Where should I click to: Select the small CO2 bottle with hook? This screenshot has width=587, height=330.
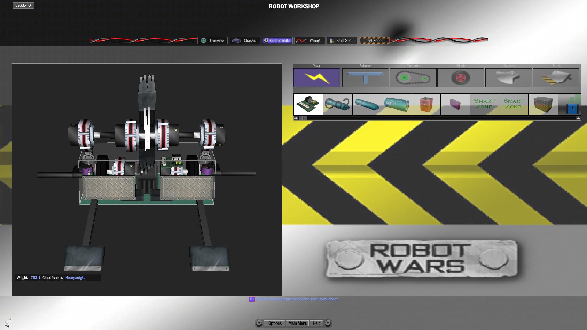(338, 104)
